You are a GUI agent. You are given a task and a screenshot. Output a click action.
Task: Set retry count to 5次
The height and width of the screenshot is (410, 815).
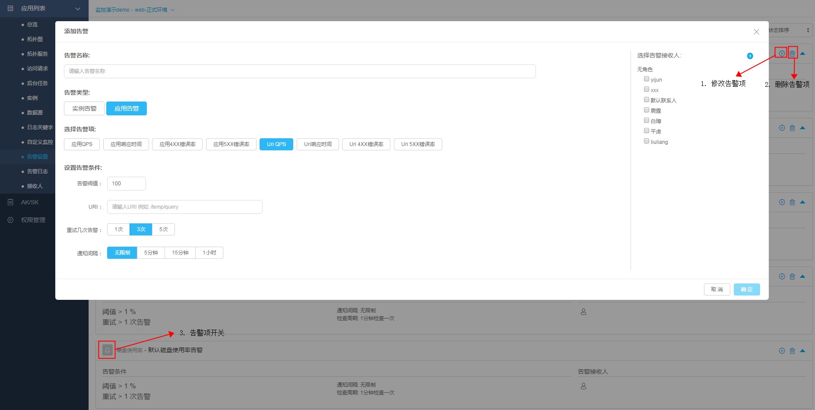tap(164, 229)
